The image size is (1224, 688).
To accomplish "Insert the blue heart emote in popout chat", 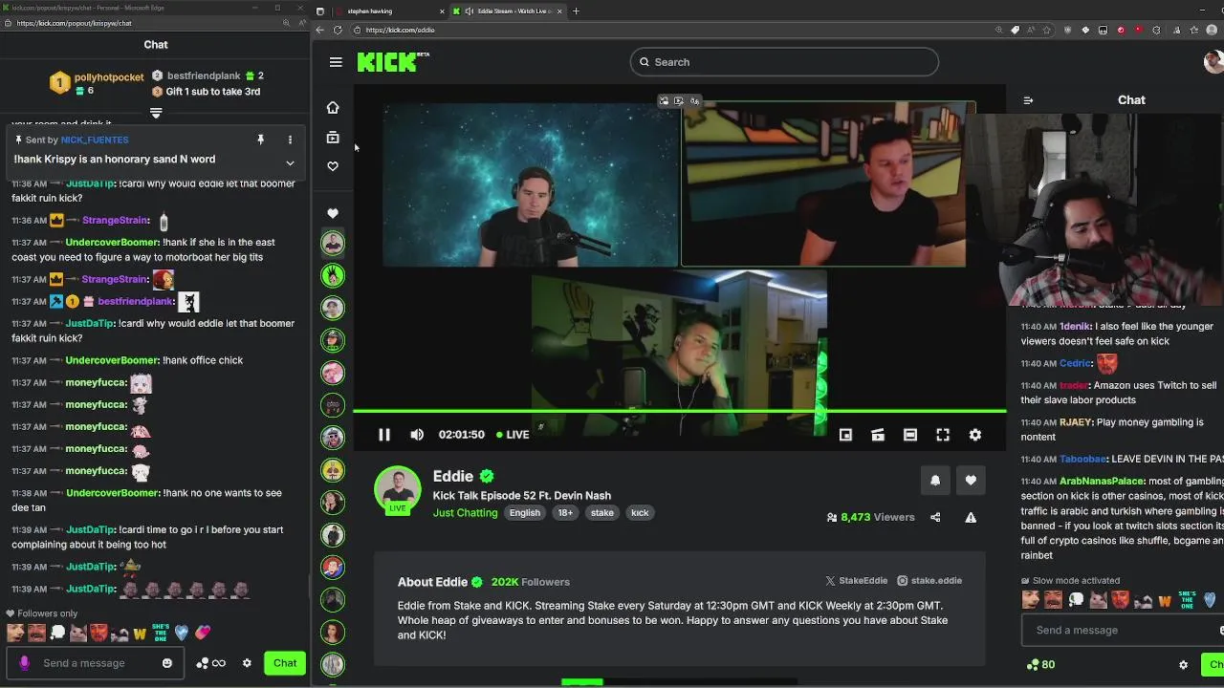I will point(182,633).
